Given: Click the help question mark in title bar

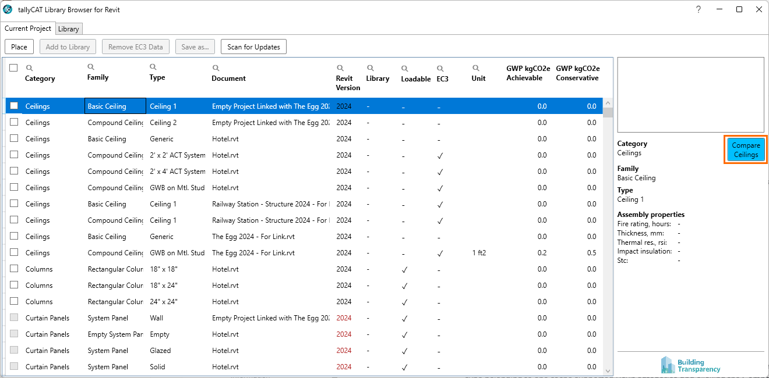Looking at the screenshot, I should (699, 9).
